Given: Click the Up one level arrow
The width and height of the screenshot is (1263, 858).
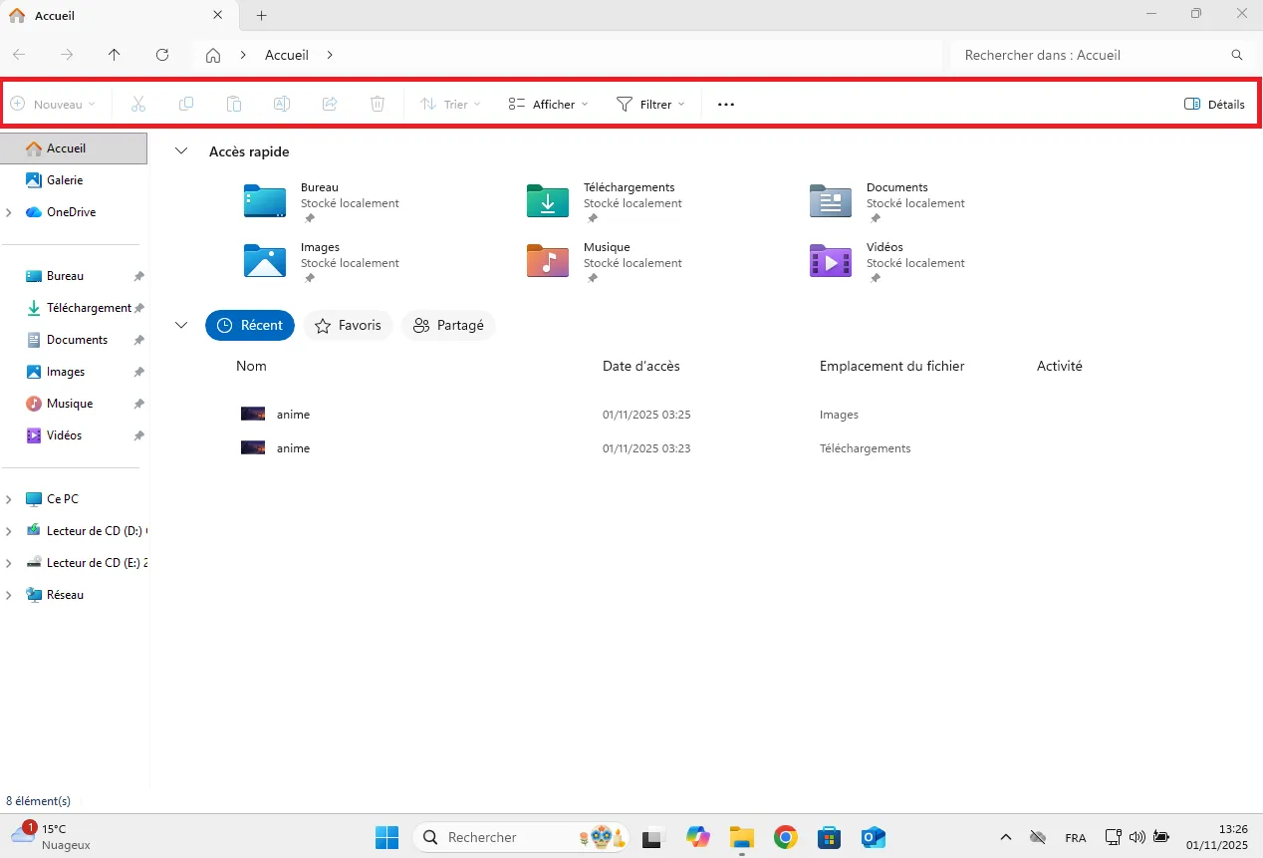Looking at the screenshot, I should (x=114, y=55).
